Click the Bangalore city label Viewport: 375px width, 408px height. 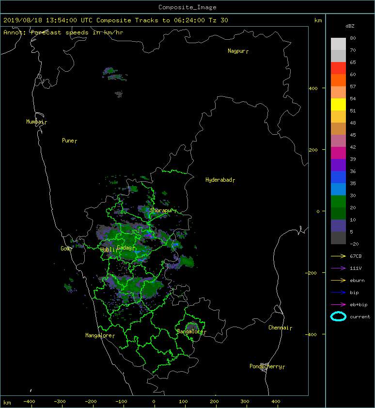coord(190,331)
